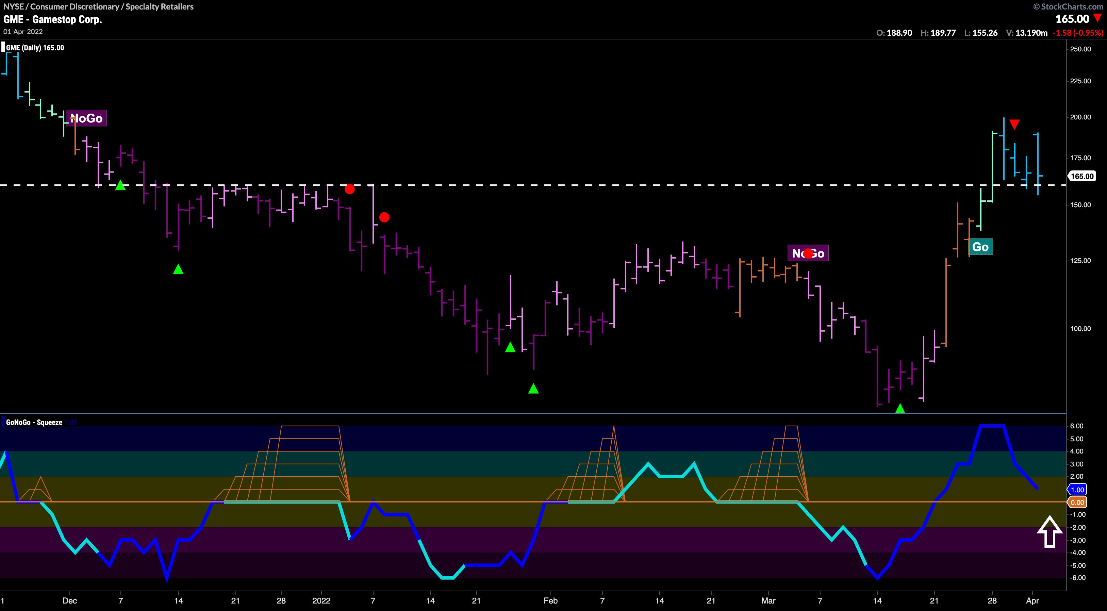Image resolution: width=1107 pixels, height=611 pixels.
Task: Click the red circle at the early January high
Action: (349, 188)
